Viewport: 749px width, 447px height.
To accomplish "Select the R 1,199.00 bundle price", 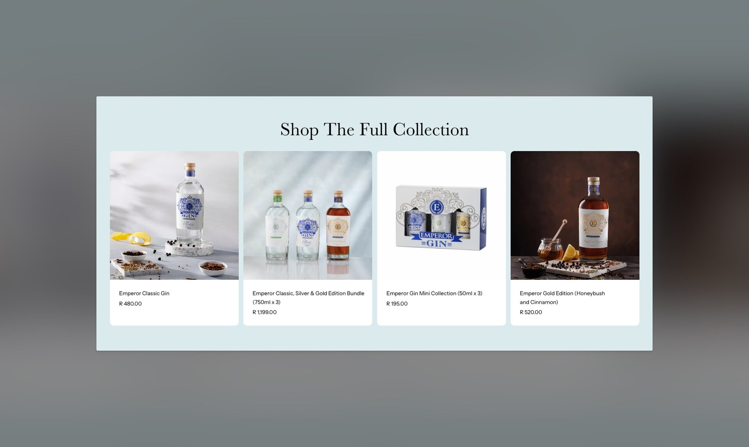I will point(264,312).
